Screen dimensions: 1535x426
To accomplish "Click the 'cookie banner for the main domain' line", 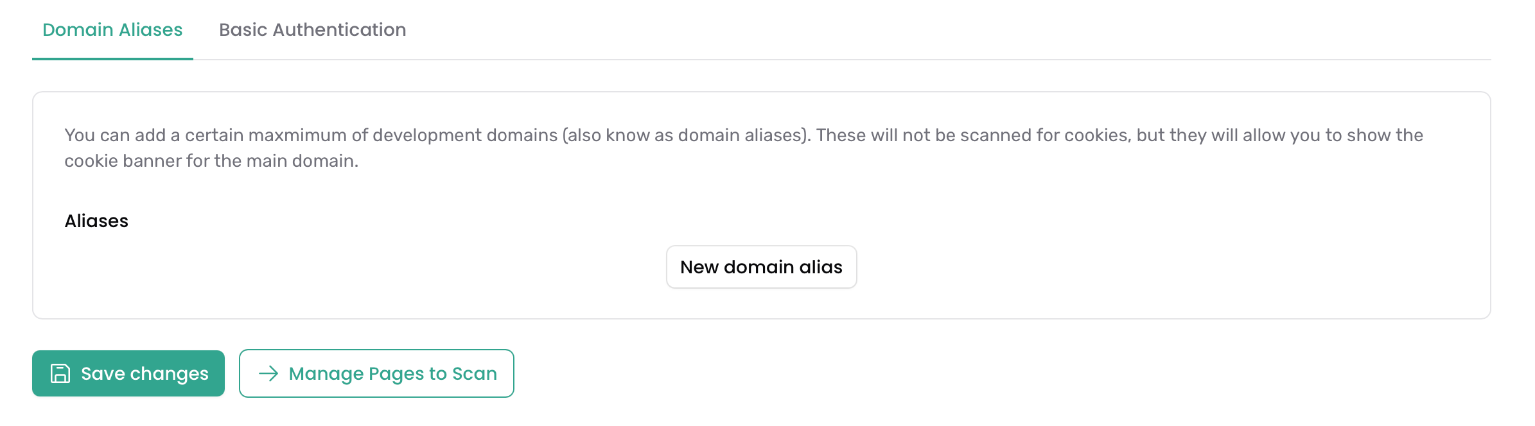I will tap(211, 160).
